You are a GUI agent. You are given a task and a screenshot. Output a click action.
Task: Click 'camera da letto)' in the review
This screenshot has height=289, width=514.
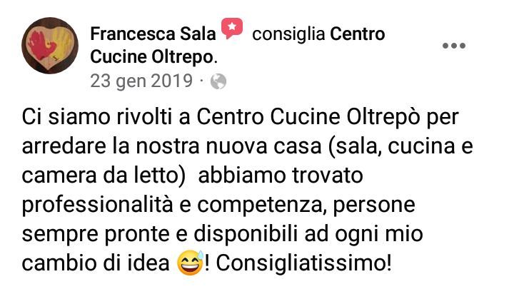[104, 176]
